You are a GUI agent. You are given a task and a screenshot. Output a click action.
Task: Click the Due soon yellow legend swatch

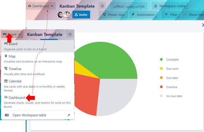click(x=161, y=69)
